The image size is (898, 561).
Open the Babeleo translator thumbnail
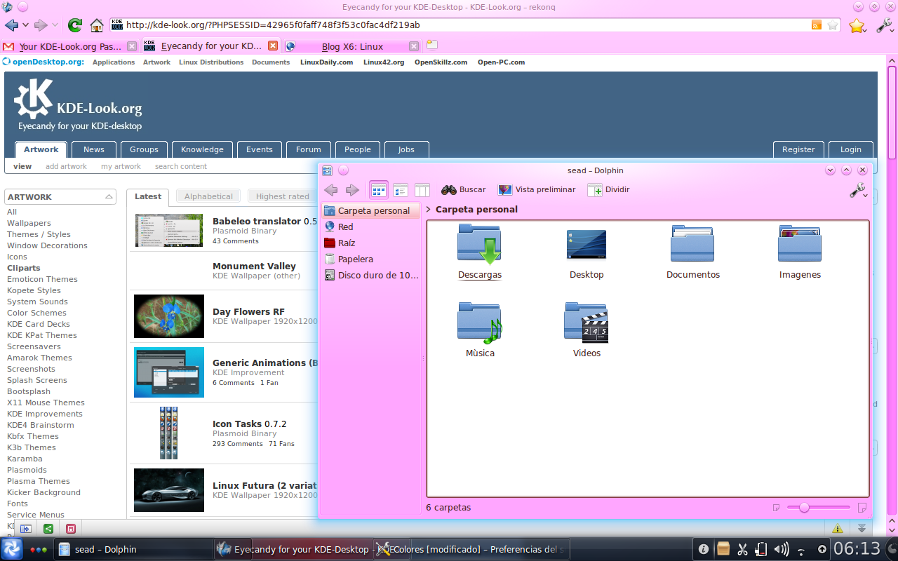[169, 231]
